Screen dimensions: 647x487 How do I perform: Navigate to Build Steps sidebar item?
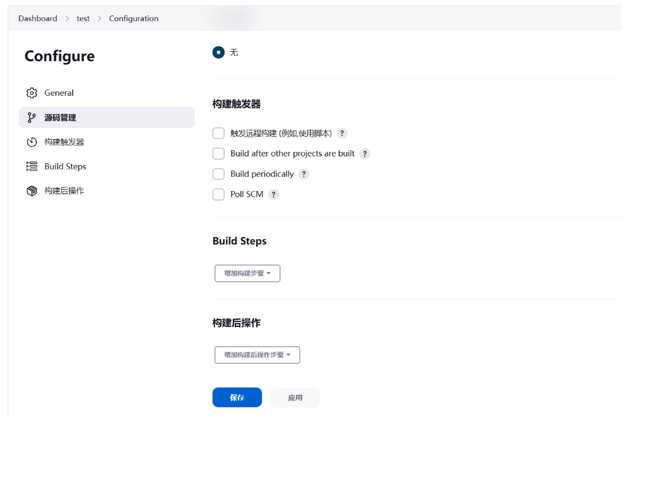pyautogui.click(x=106, y=166)
